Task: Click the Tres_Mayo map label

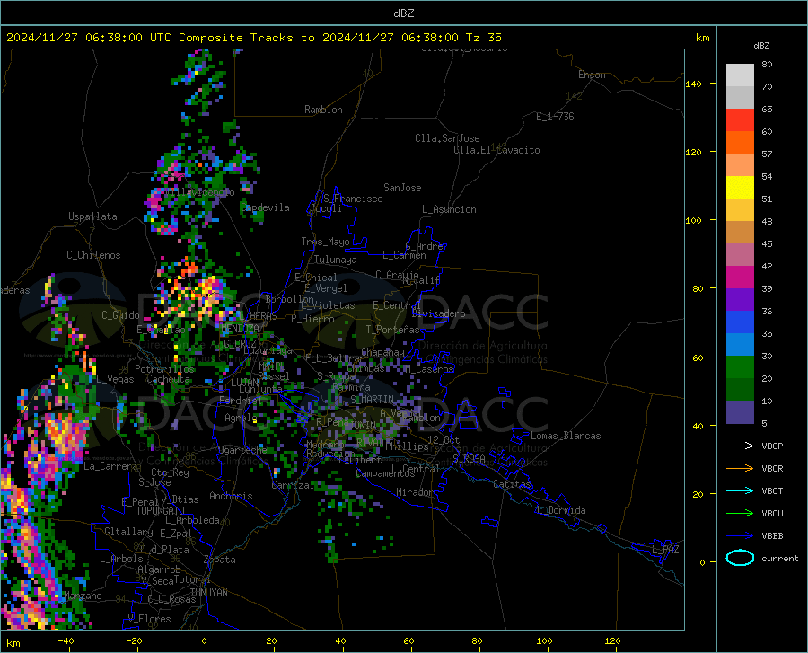Action: point(325,242)
